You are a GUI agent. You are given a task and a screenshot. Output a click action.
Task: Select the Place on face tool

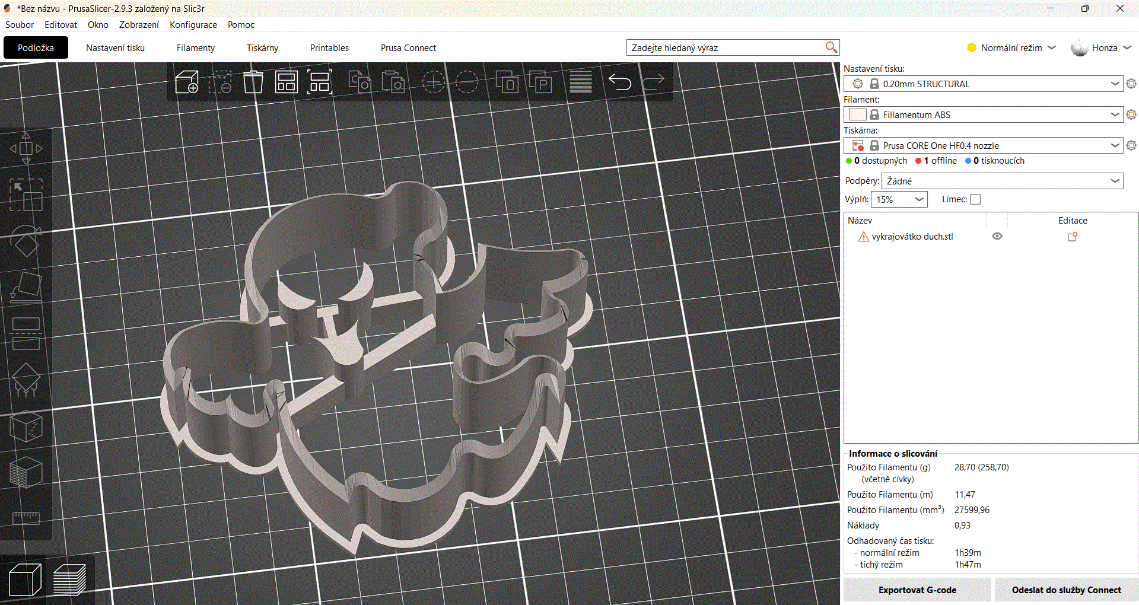(26, 287)
